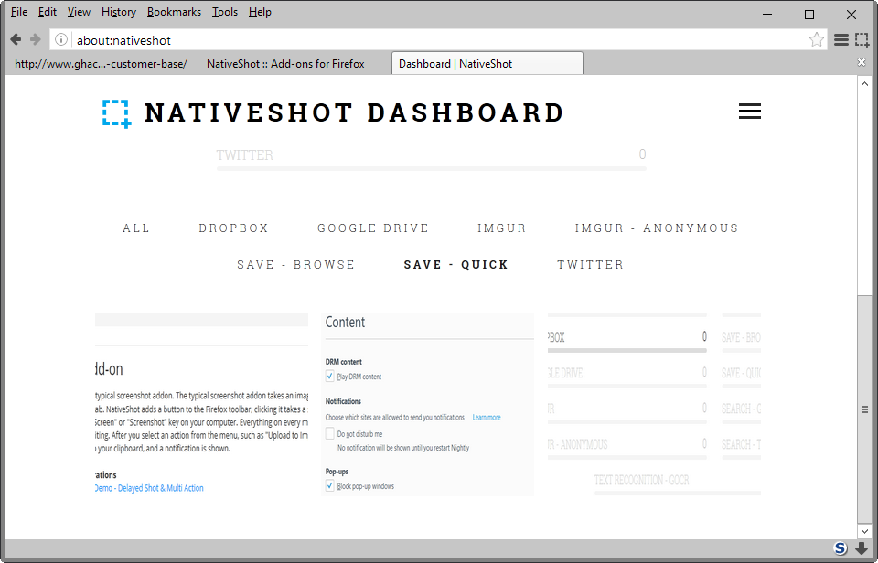This screenshot has height=563, width=878.
Task: Open the History menu
Action: click(119, 12)
